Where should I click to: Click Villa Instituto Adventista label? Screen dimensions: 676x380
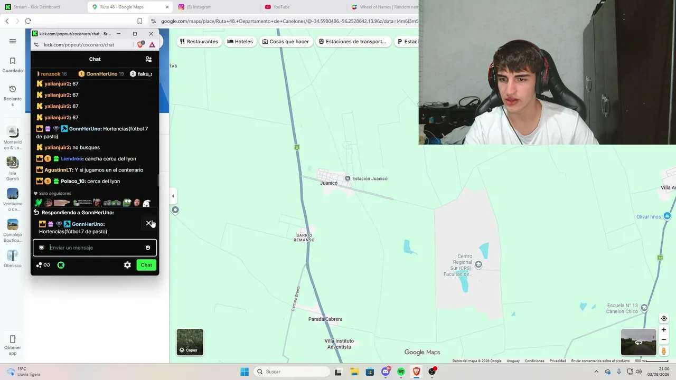[339, 344]
